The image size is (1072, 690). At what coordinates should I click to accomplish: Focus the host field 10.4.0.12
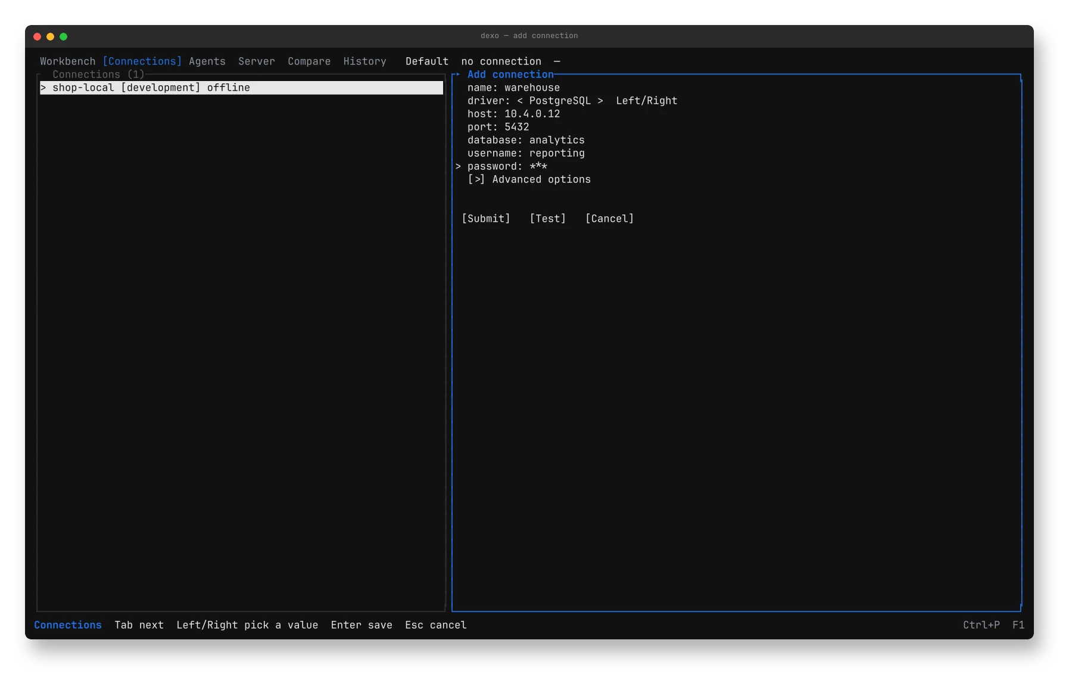coord(513,114)
